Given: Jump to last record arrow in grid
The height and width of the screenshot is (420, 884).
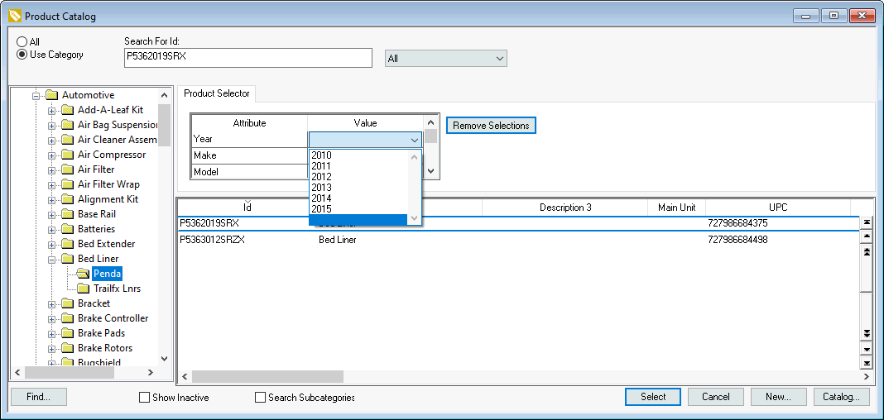Looking at the screenshot, I should (x=867, y=363).
